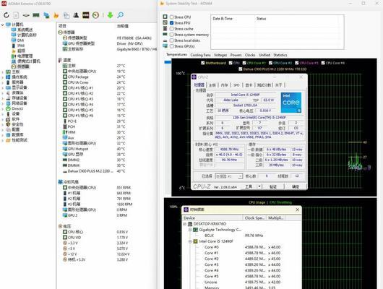Click the DirectX icon in the tree

pyautogui.click(x=8, y=108)
